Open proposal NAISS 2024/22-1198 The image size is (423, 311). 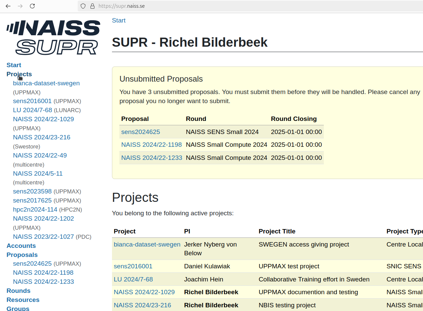151,144
